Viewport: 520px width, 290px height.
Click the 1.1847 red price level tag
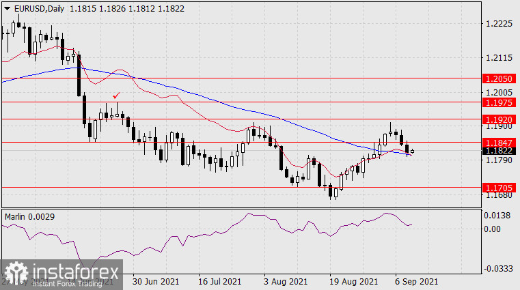pos(498,142)
